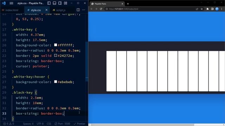225x126 pixels.
Task: Select the Playable Piano browser tab
Action: pyautogui.click(x=107, y=4)
